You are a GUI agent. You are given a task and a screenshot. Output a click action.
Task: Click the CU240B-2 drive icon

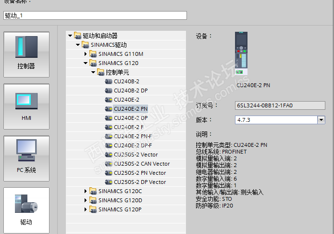click(109, 81)
